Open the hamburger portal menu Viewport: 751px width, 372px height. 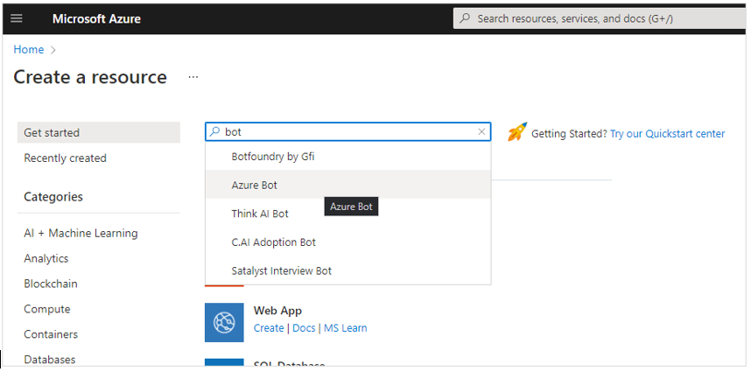click(x=17, y=18)
